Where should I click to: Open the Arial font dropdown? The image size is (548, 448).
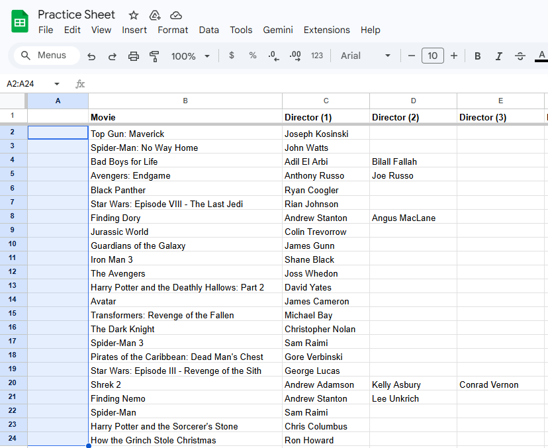[x=365, y=56]
